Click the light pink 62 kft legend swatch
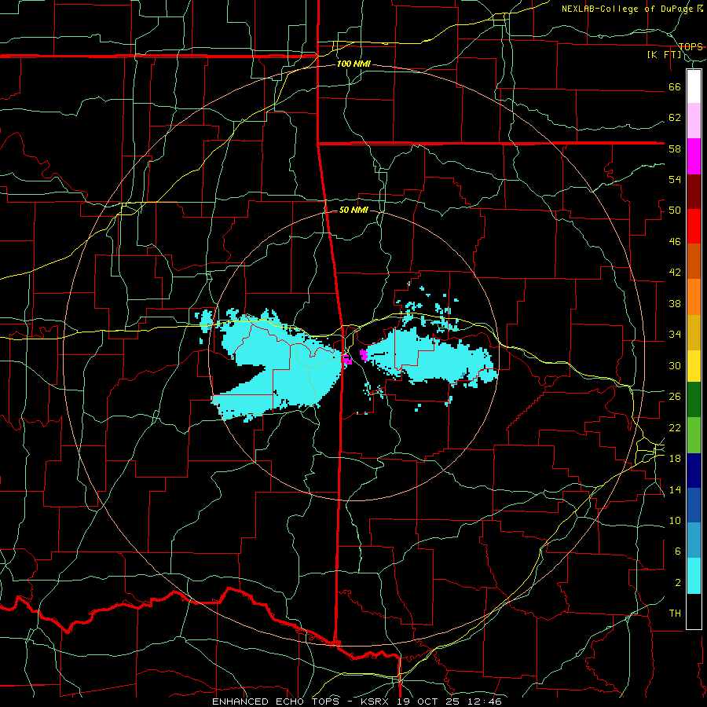This screenshot has width=707, height=707. point(694,120)
